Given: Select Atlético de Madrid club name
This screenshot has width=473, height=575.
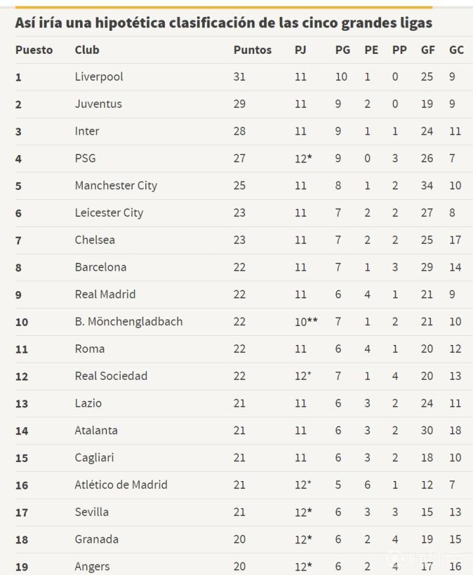Looking at the screenshot, I should coord(121,485).
